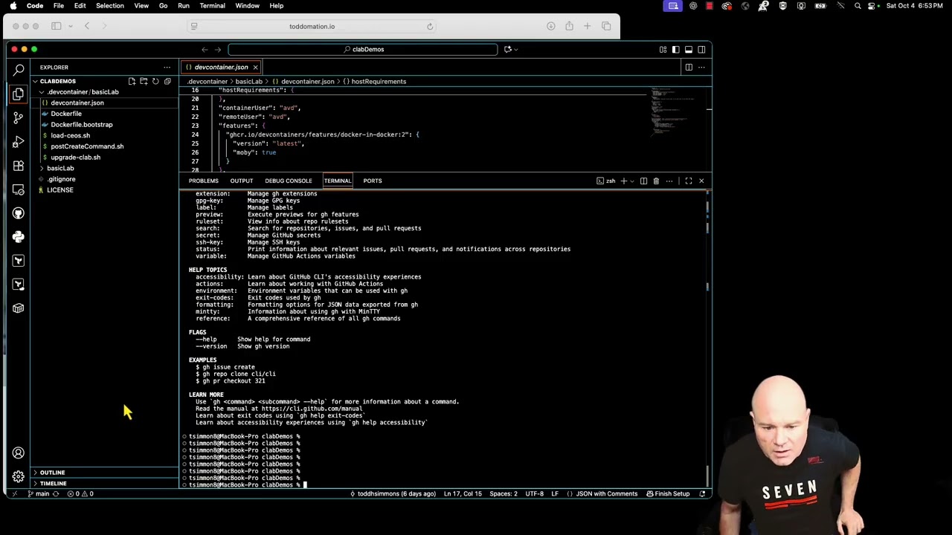Open the Remote Explorer view
The height and width of the screenshot is (535, 952).
click(x=19, y=189)
